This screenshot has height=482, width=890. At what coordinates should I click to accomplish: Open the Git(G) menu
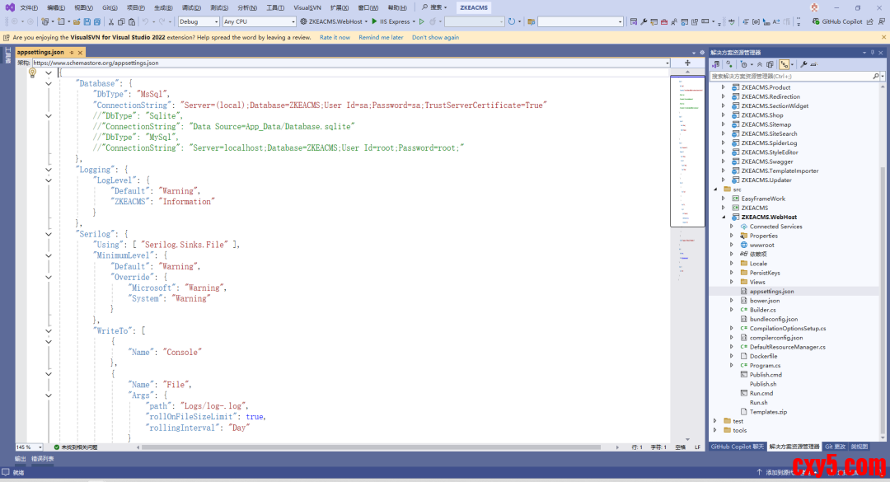[109, 7]
